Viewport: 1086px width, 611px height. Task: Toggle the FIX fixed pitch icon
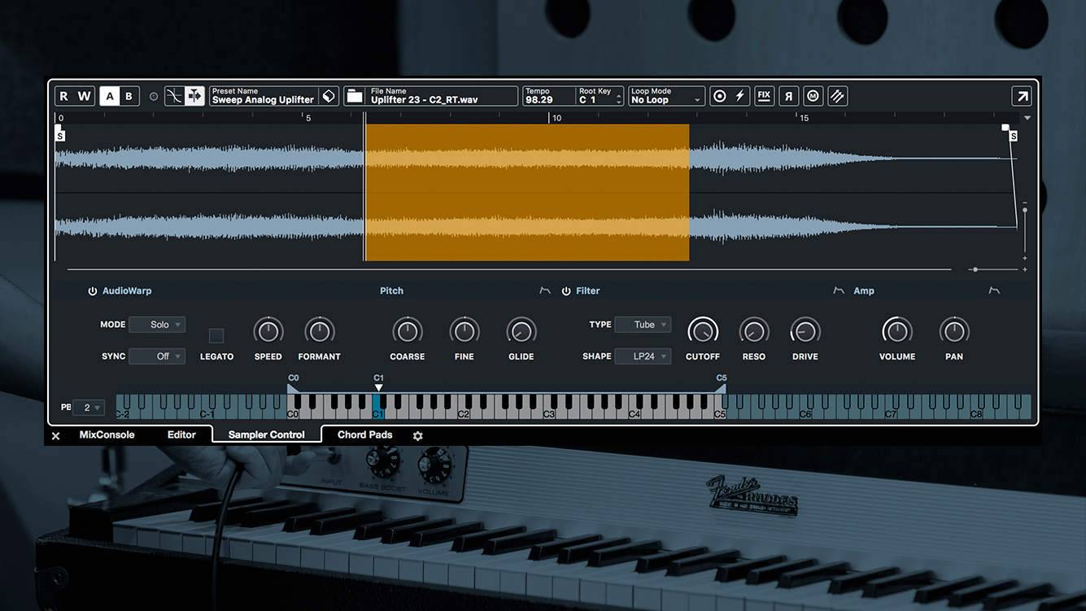pyautogui.click(x=764, y=96)
